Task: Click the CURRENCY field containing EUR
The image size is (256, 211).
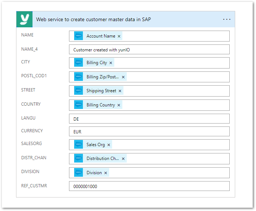Action: pyautogui.click(x=149, y=132)
